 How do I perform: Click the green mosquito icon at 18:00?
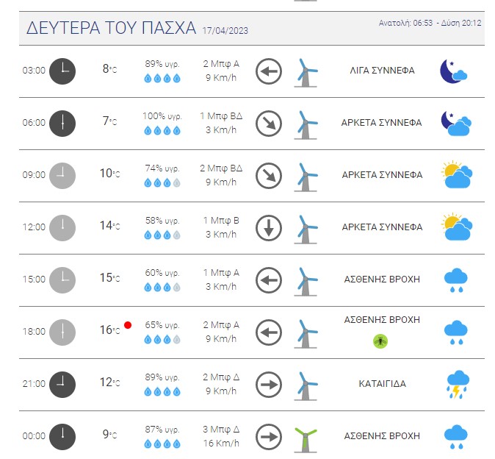380,341
